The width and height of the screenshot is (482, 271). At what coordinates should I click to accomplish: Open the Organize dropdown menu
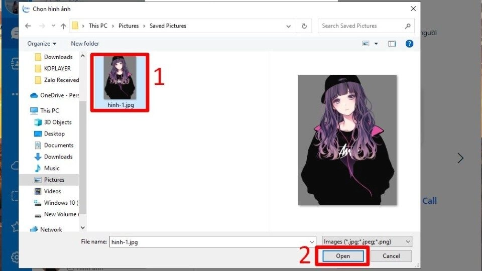point(42,44)
